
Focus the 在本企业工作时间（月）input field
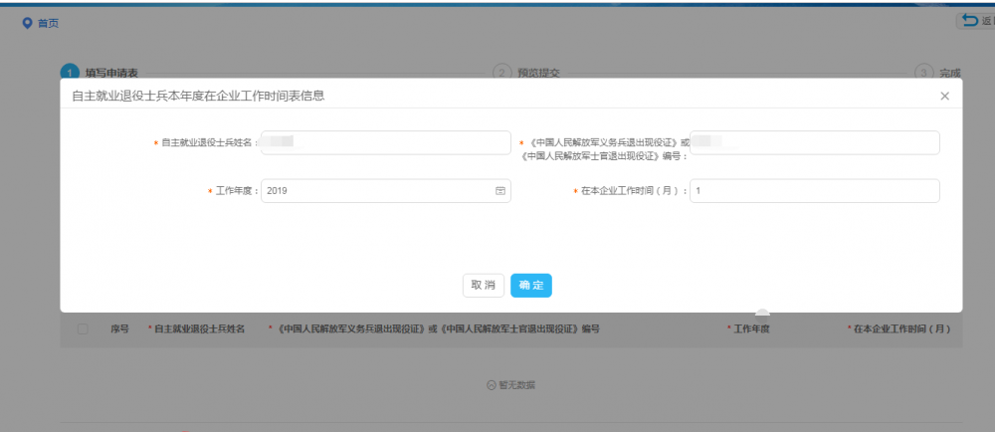(814, 191)
